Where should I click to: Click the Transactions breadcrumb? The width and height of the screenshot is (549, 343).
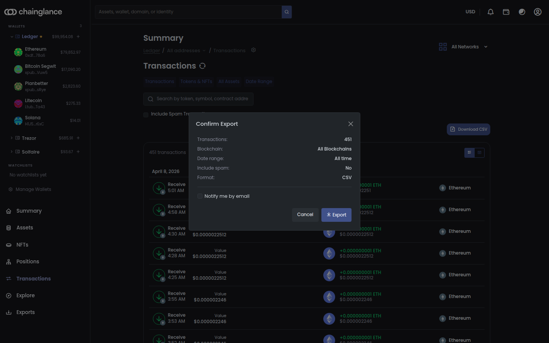230,50
